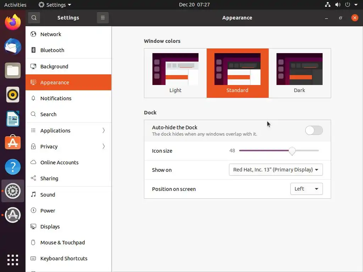Select Keyboard Shortcuts in the sidebar
The width and height of the screenshot is (363, 272).
[x=68, y=258]
